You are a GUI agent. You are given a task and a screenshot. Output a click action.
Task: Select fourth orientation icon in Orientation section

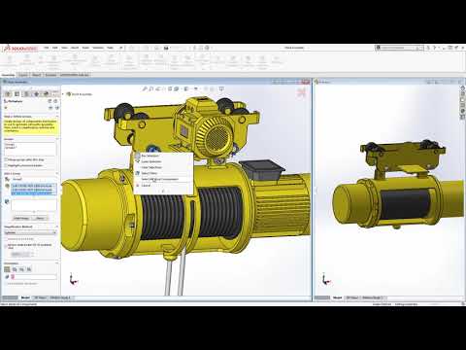[29, 269]
